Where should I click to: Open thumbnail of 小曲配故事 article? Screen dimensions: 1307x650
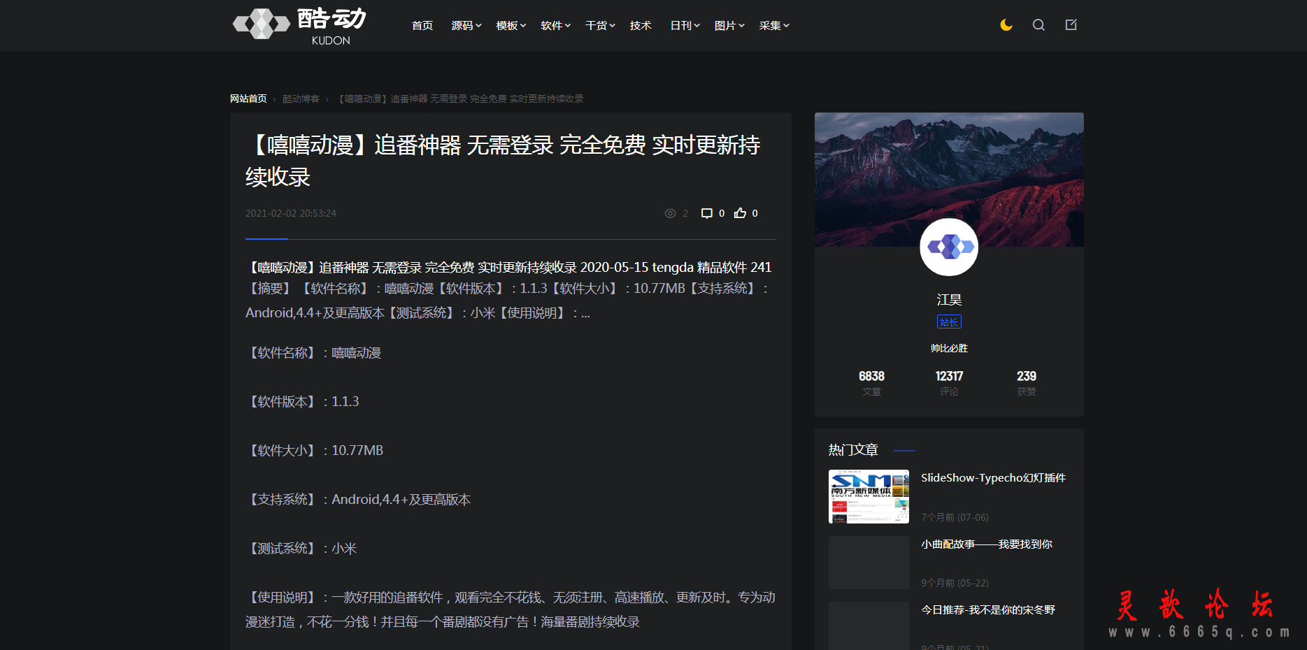pyautogui.click(x=869, y=563)
